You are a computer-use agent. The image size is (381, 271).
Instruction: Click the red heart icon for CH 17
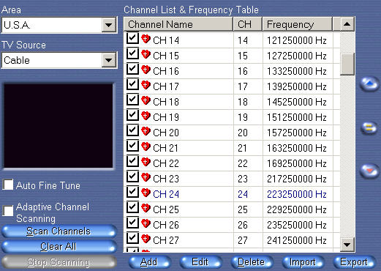point(146,85)
